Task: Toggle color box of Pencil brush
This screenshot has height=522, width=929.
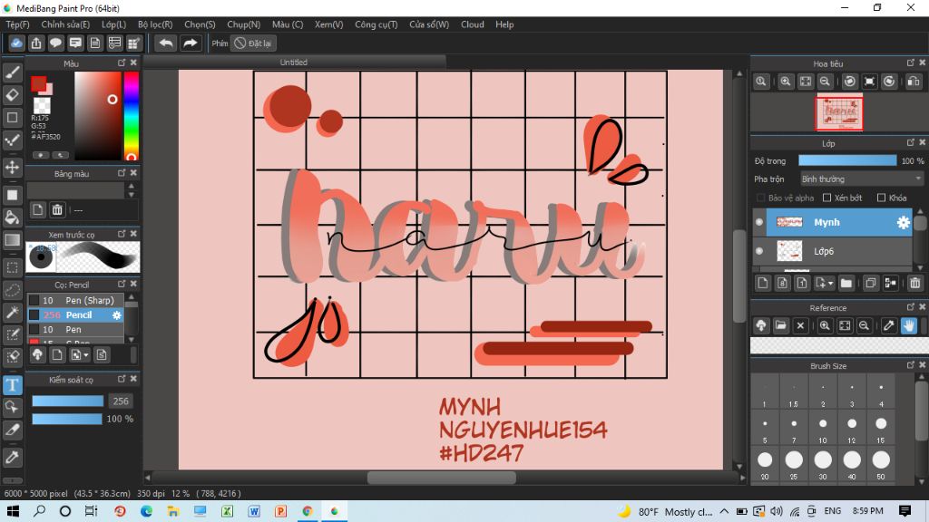Action: click(x=34, y=315)
